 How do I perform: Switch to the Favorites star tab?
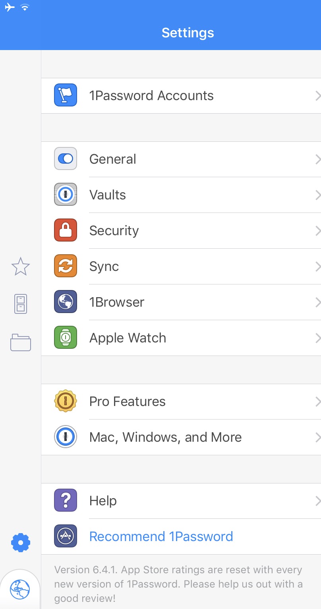click(x=20, y=267)
